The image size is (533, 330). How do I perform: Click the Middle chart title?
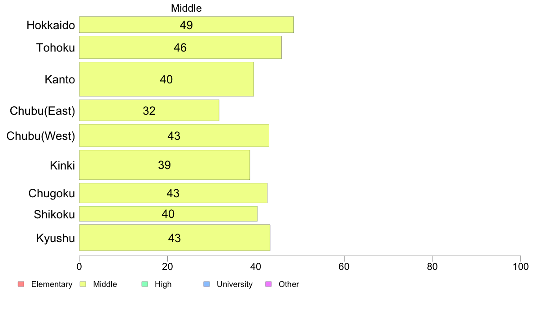(186, 8)
